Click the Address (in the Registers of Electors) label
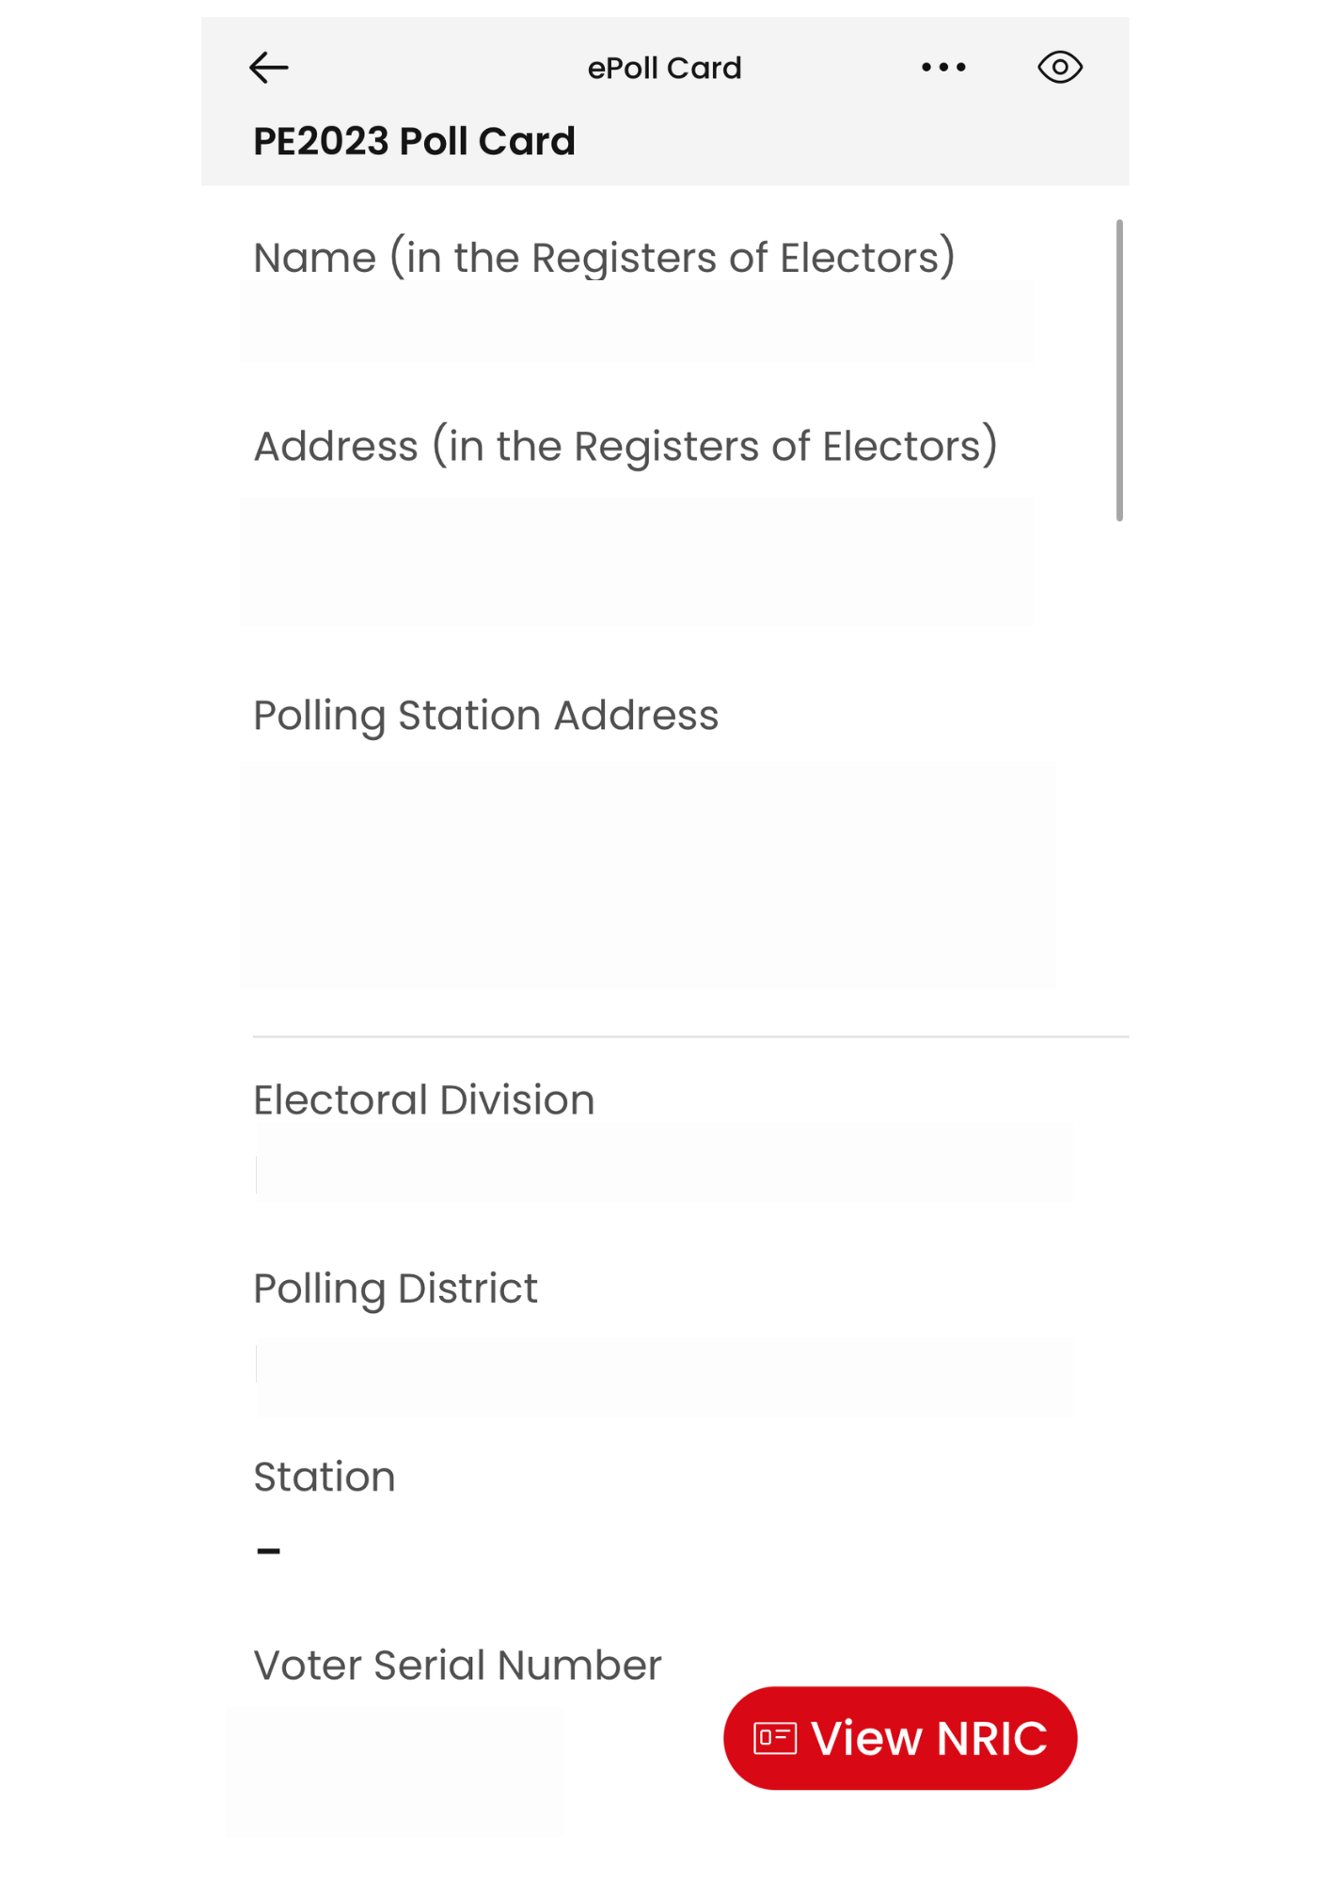The image size is (1330, 1881). [625, 446]
